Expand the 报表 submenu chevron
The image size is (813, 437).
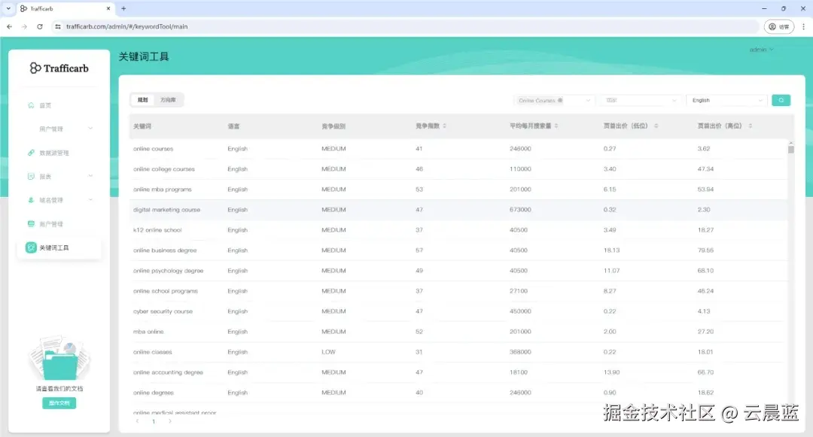point(91,176)
